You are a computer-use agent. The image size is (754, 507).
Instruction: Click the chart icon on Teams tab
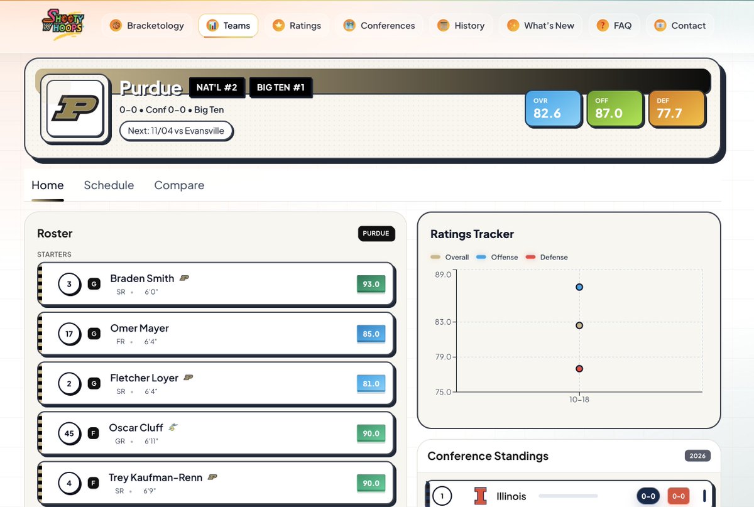(212, 26)
